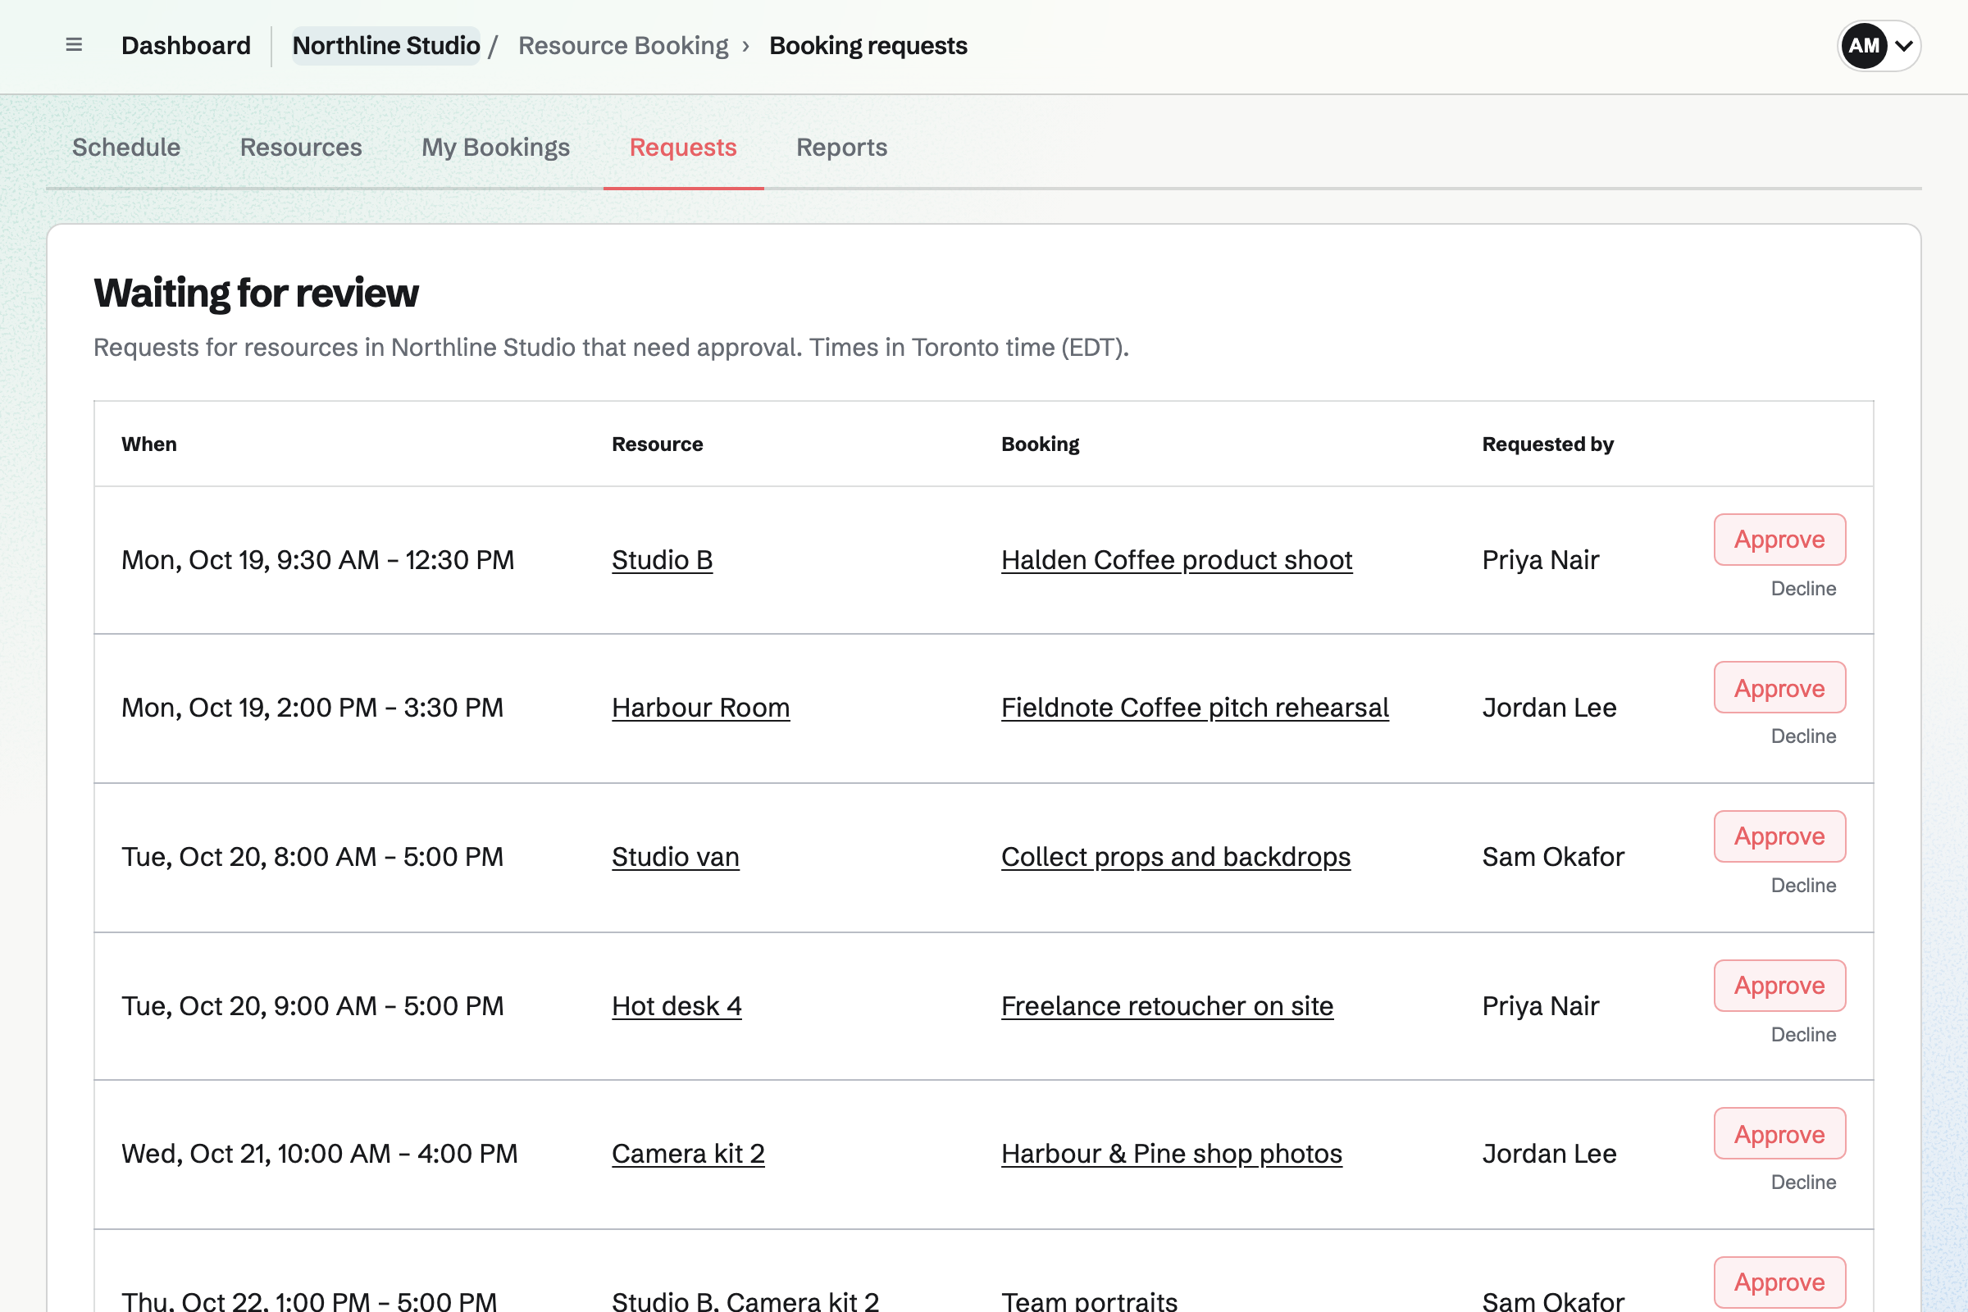
Task: Decline the Collect props and backdrops request
Action: 1803,886
